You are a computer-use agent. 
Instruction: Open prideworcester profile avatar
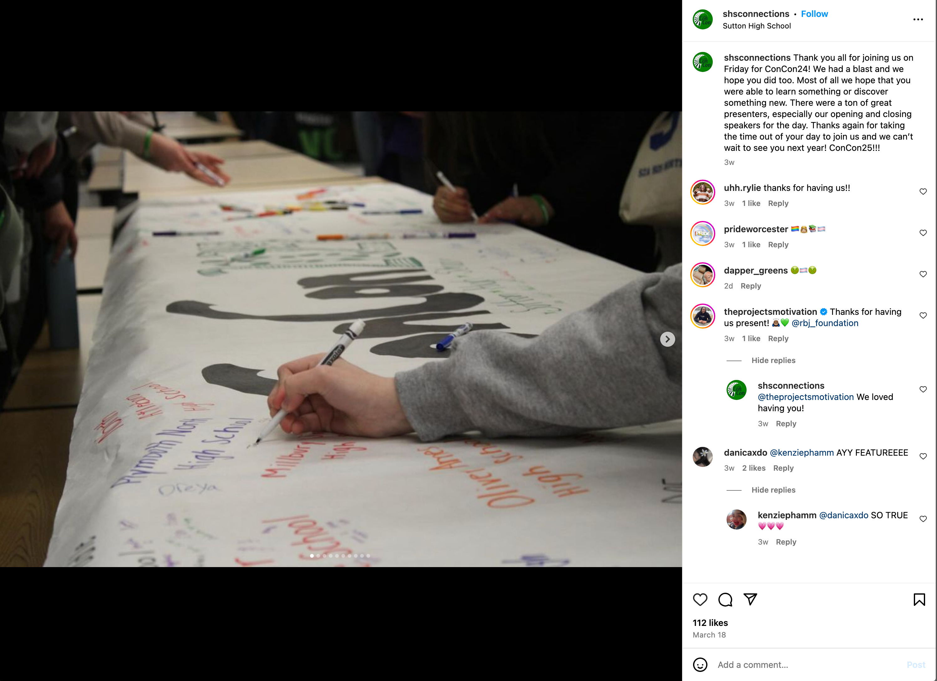703,233
